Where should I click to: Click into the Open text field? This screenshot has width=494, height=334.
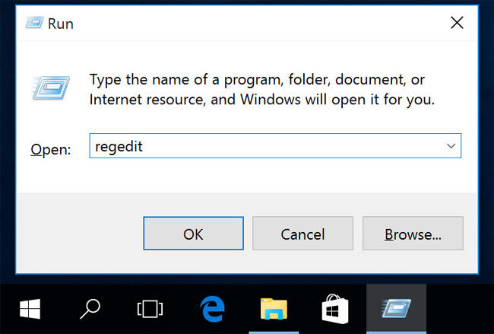tap(258, 146)
